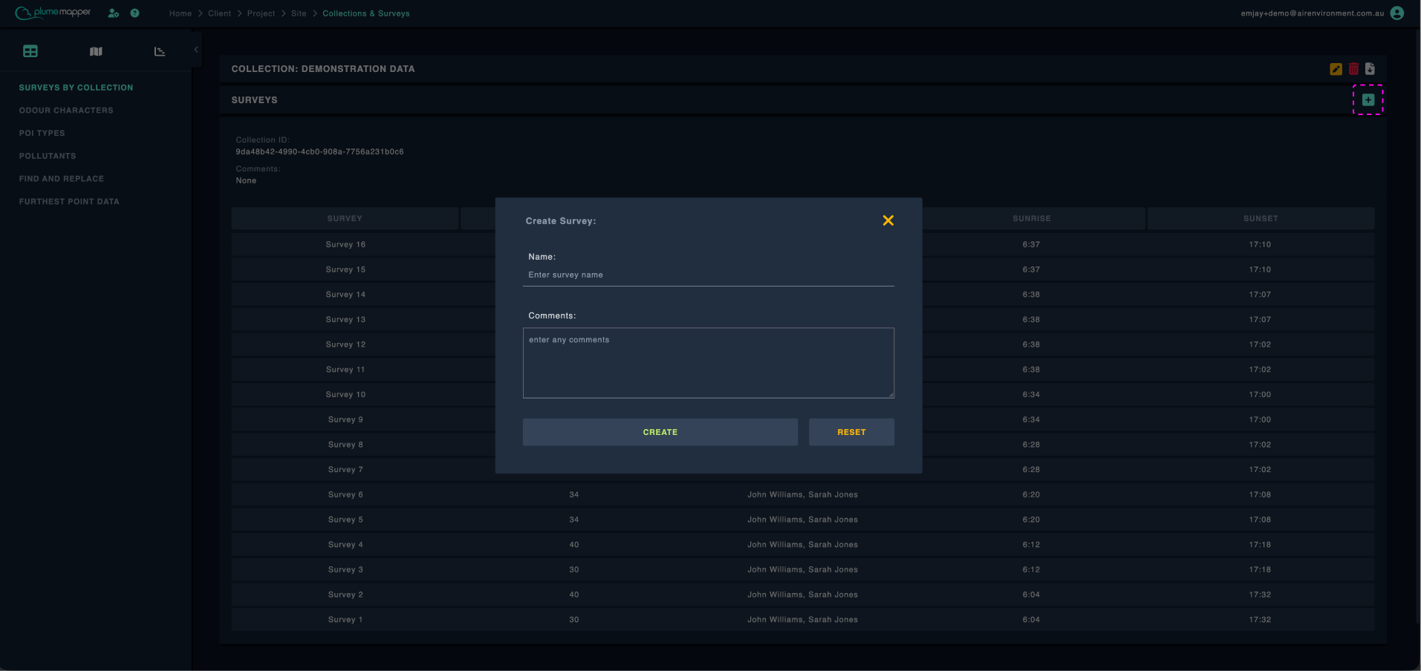Sort by the SUNRISE column header

pos(1032,218)
